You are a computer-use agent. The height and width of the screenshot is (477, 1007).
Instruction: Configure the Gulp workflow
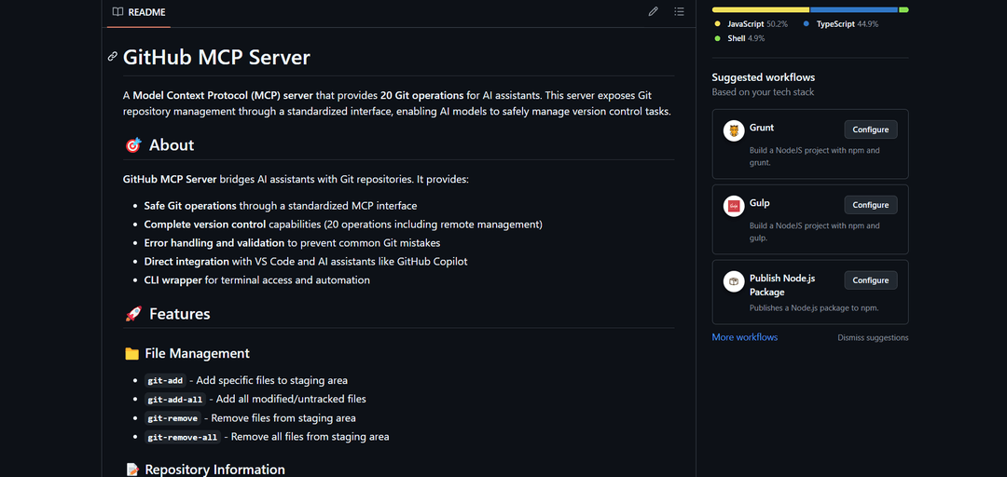tap(870, 205)
